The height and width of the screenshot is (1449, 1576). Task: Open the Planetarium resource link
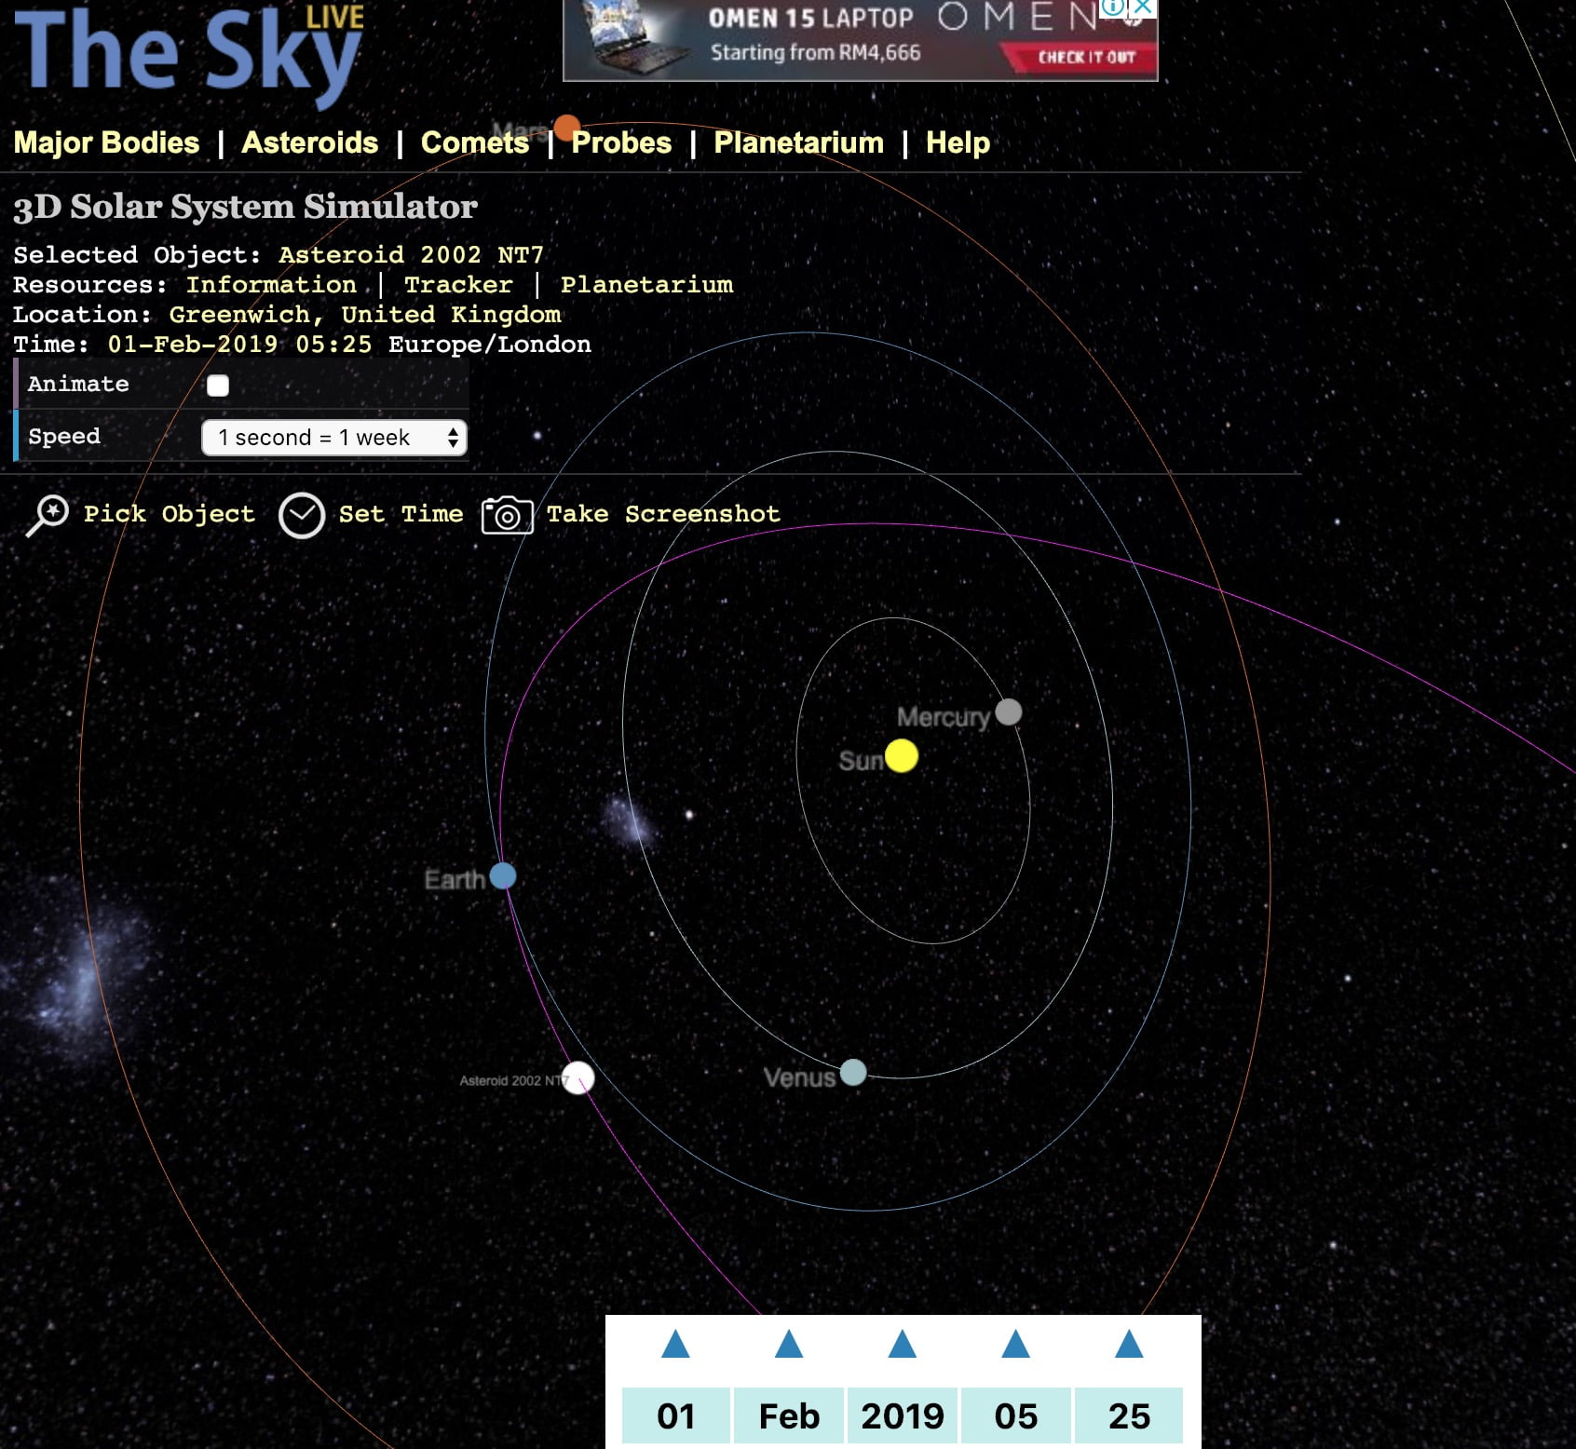646,285
